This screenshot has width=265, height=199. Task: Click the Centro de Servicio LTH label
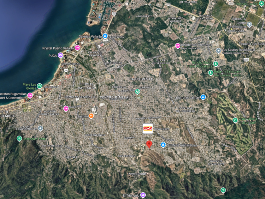[81, 97]
